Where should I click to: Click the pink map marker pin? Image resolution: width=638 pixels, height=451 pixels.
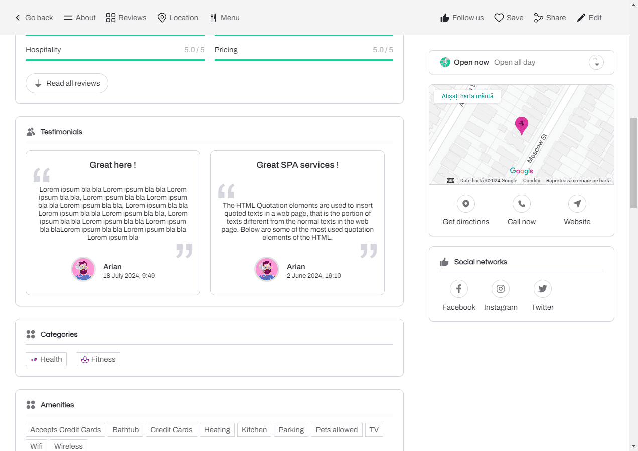(x=522, y=125)
